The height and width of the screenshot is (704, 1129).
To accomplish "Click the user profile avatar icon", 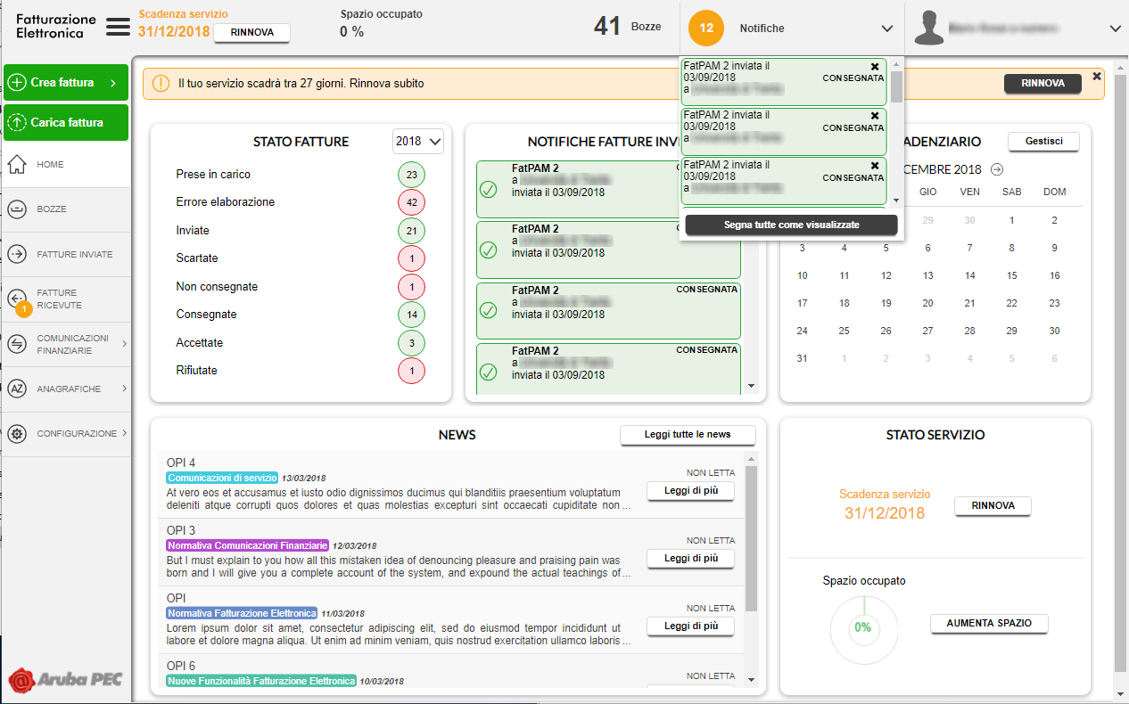I will pyautogui.click(x=929, y=28).
